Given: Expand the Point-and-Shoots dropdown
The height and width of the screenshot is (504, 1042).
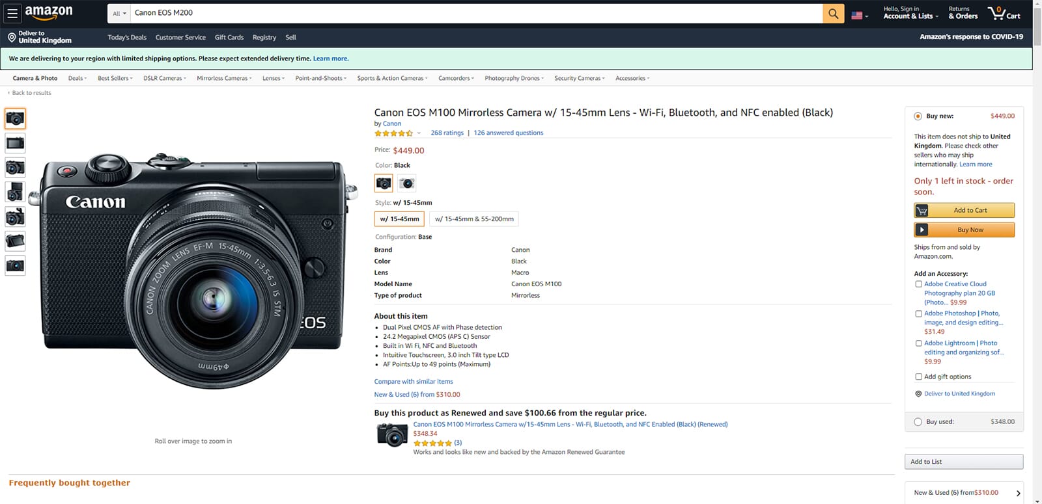Looking at the screenshot, I should tap(320, 78).
